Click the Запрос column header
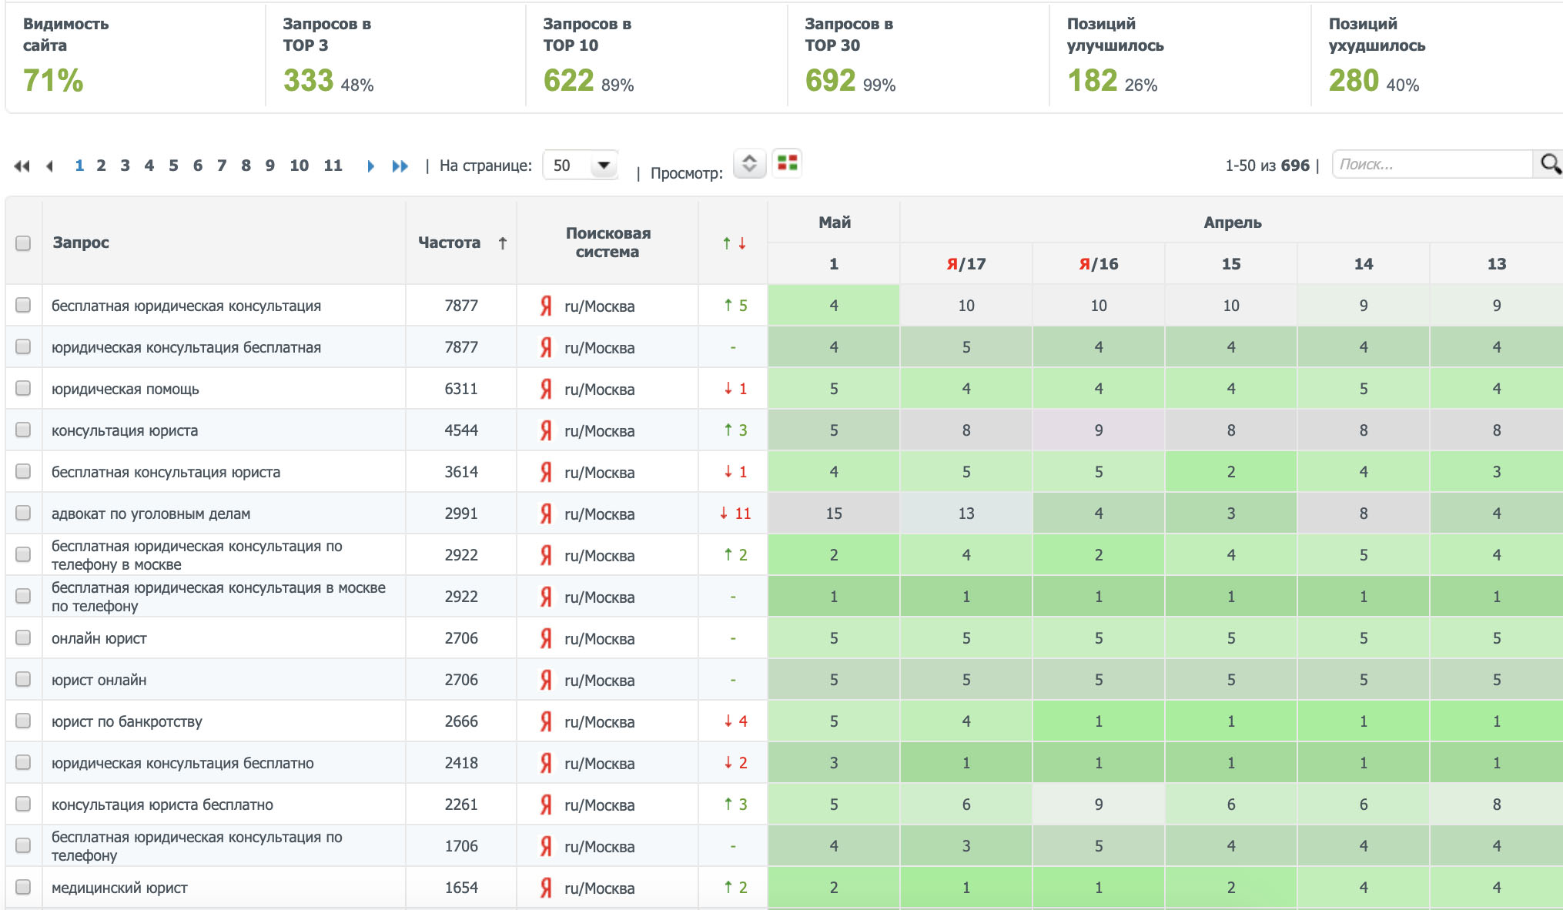Screen dimensions: 1563x910 point(81,243)
